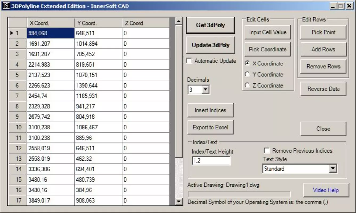356x213 pixels.
Task: Enable the Automatic Update checkbox
Action: 189,61
